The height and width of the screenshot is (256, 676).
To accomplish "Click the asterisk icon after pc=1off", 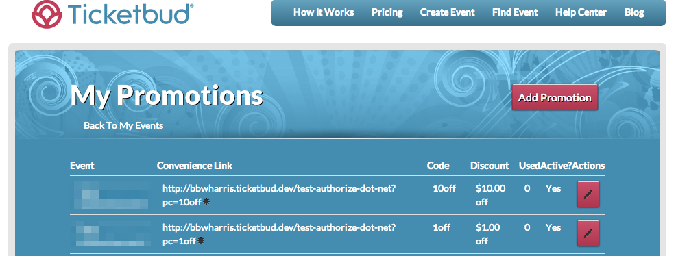I will tap(200, 240).
